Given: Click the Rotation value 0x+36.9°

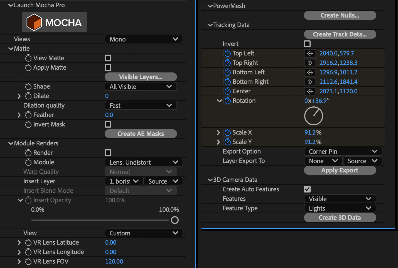Looking at the screenshot, I should point(316,101).
